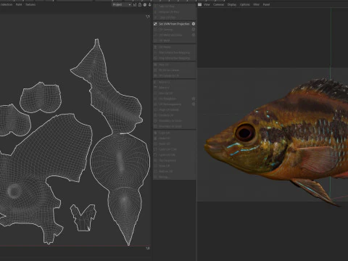The width and height of the screenshot is (348, 261).
Task: Click the down-arrow icon beside Project dropdown
Action: tap(149, 4)
